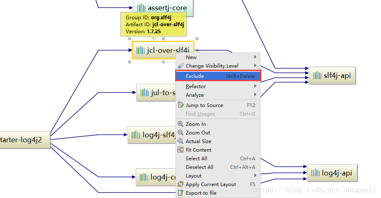The image size is (381, 198).
Task: Select the assertj-core dependency node
Action: (x=163, y=8)
